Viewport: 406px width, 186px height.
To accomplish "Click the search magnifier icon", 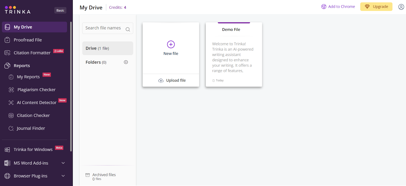I will [128, 29].
